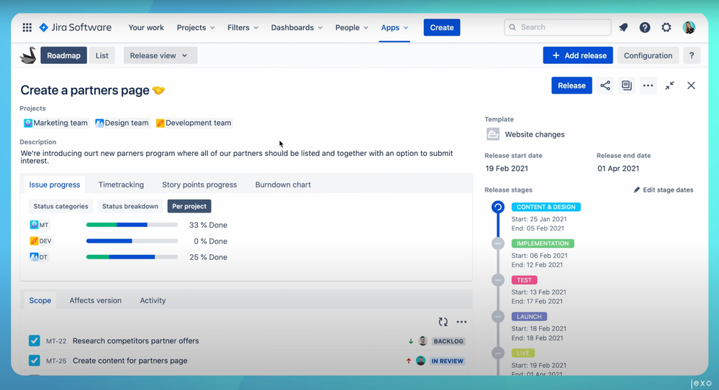Open the notifications bell icon
This screenshot has height=390, width=719.
[623, 27]
